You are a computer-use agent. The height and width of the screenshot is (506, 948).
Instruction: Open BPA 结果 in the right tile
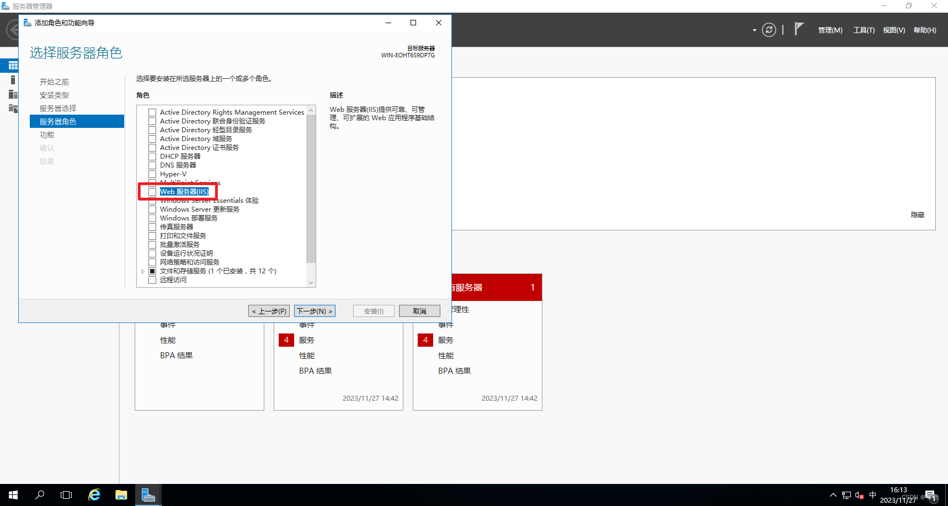(x=455, y=371)
